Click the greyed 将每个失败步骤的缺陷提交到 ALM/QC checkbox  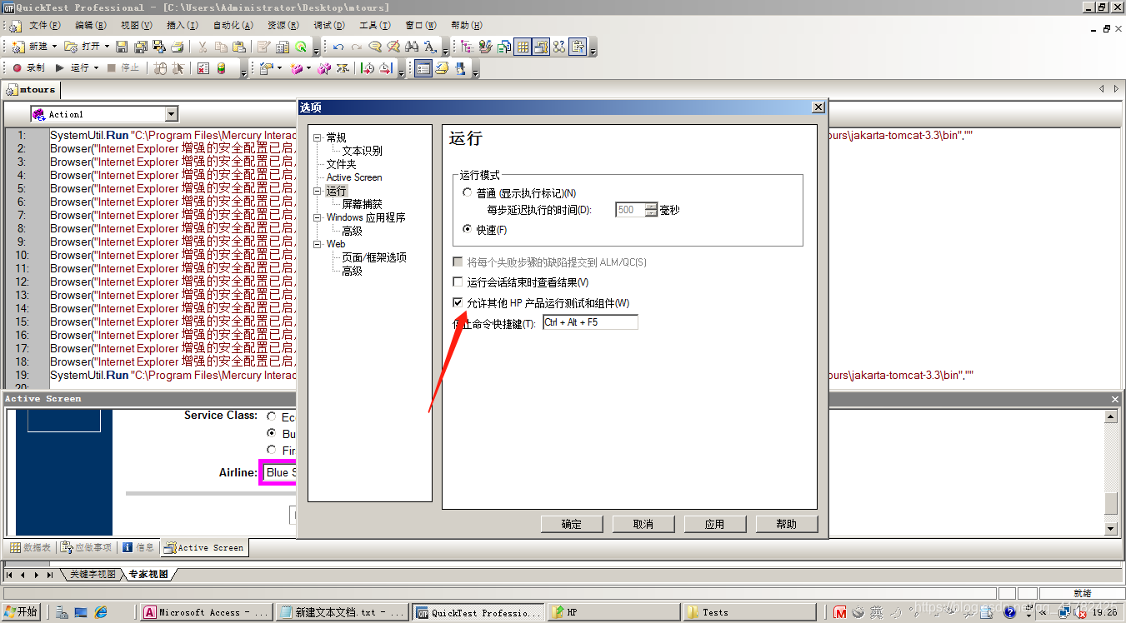pos(458,262)
